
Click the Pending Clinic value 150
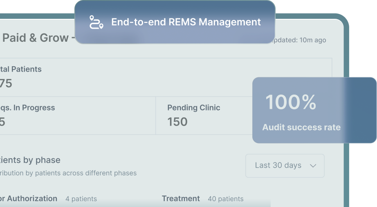(x=177, y=122)
